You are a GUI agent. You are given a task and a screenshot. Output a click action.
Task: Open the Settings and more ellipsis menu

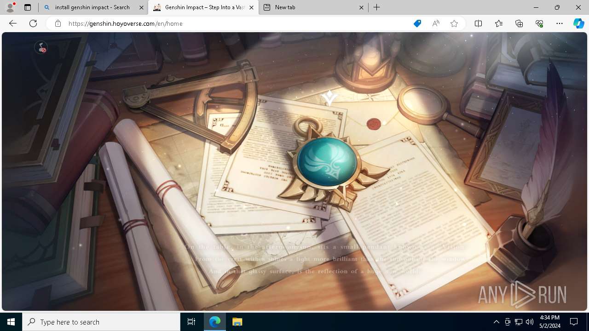coord(560,23)
